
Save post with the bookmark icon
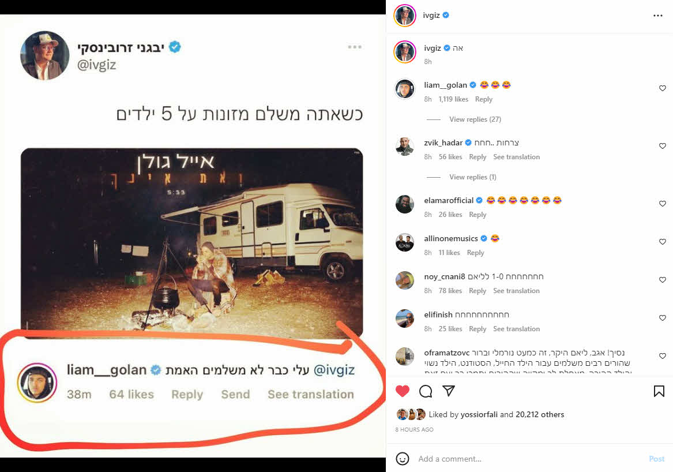point(659,391)
